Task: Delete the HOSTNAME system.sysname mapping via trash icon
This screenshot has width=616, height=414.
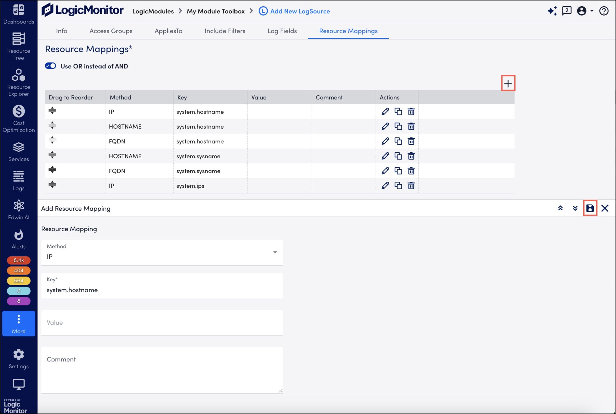Action: coord(411,156)
